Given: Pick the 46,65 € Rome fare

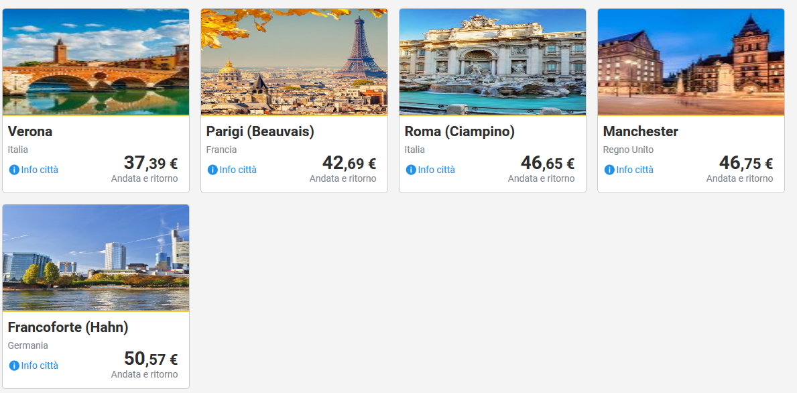Looking at the screenshot, I should [x=547, y=163].
